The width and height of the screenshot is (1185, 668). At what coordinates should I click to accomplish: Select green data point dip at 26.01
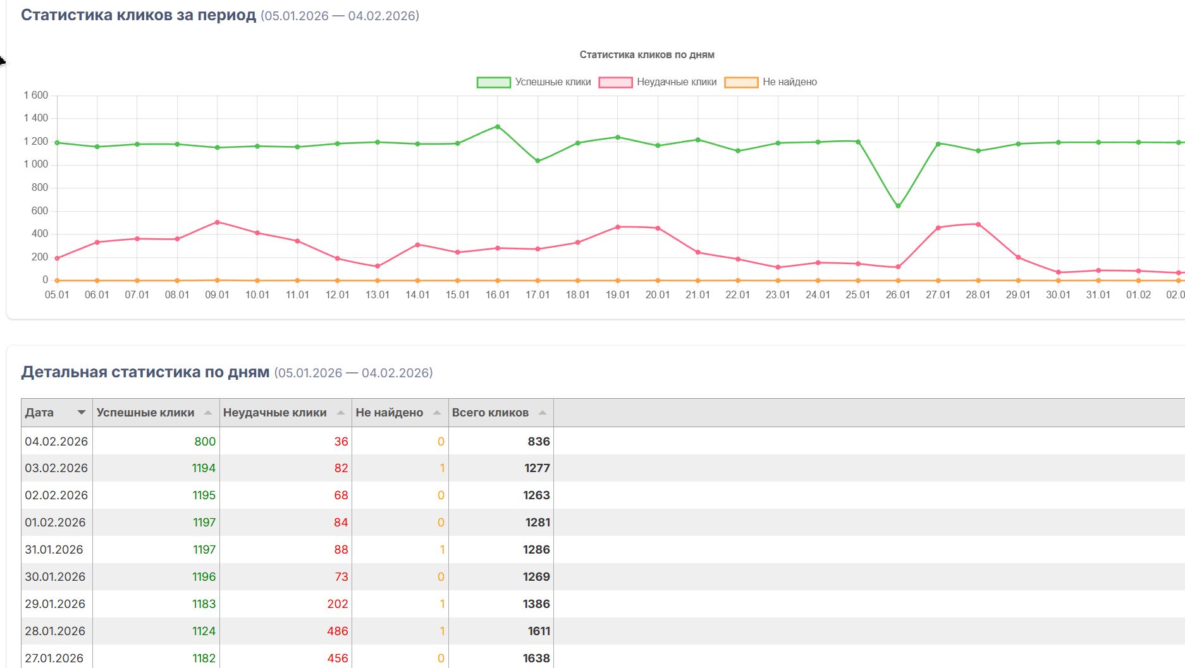tap(898, 206)
